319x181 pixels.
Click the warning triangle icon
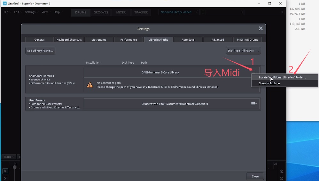click(90, 85)
